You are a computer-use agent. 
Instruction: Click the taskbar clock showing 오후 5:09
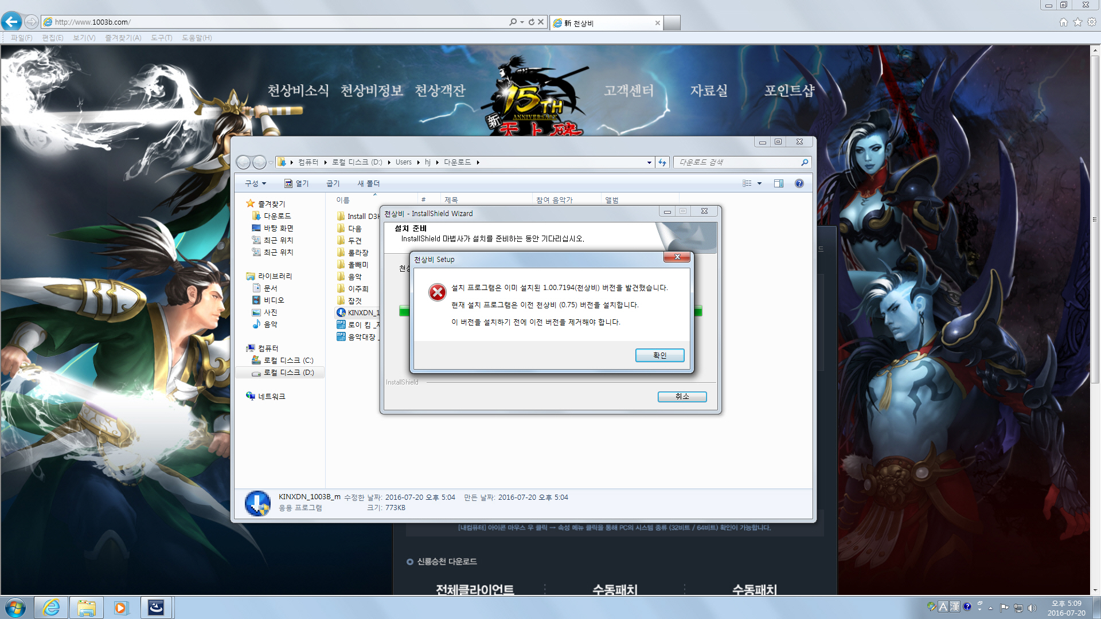click(1066, 608)
